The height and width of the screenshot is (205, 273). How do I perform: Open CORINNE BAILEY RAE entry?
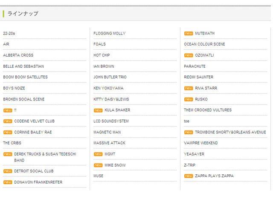pos(33,132)
